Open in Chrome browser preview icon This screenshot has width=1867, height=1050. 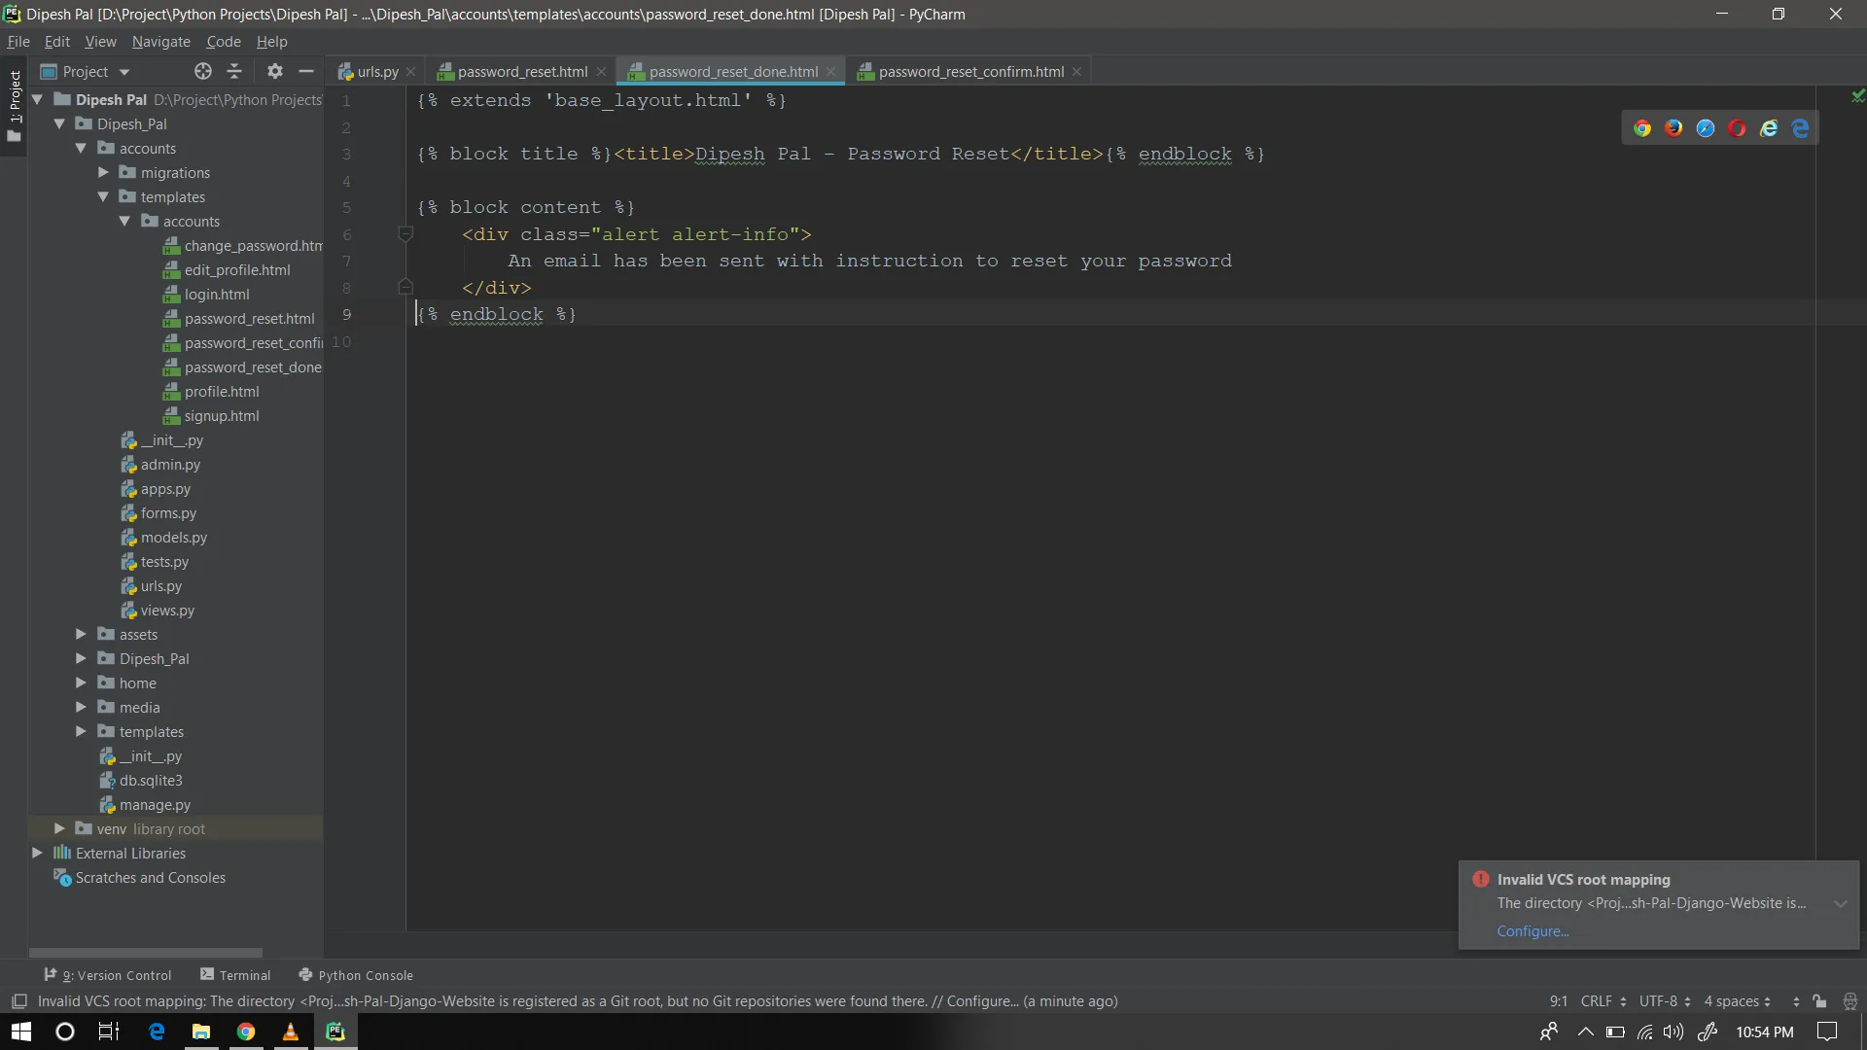point(1642,128)
